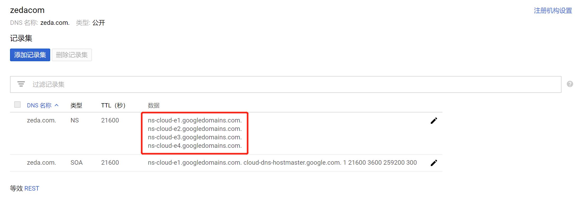Open 注册机构设置 link
Image resolution: width=580 pixels, height=199 pixels.
coord(553,11)
